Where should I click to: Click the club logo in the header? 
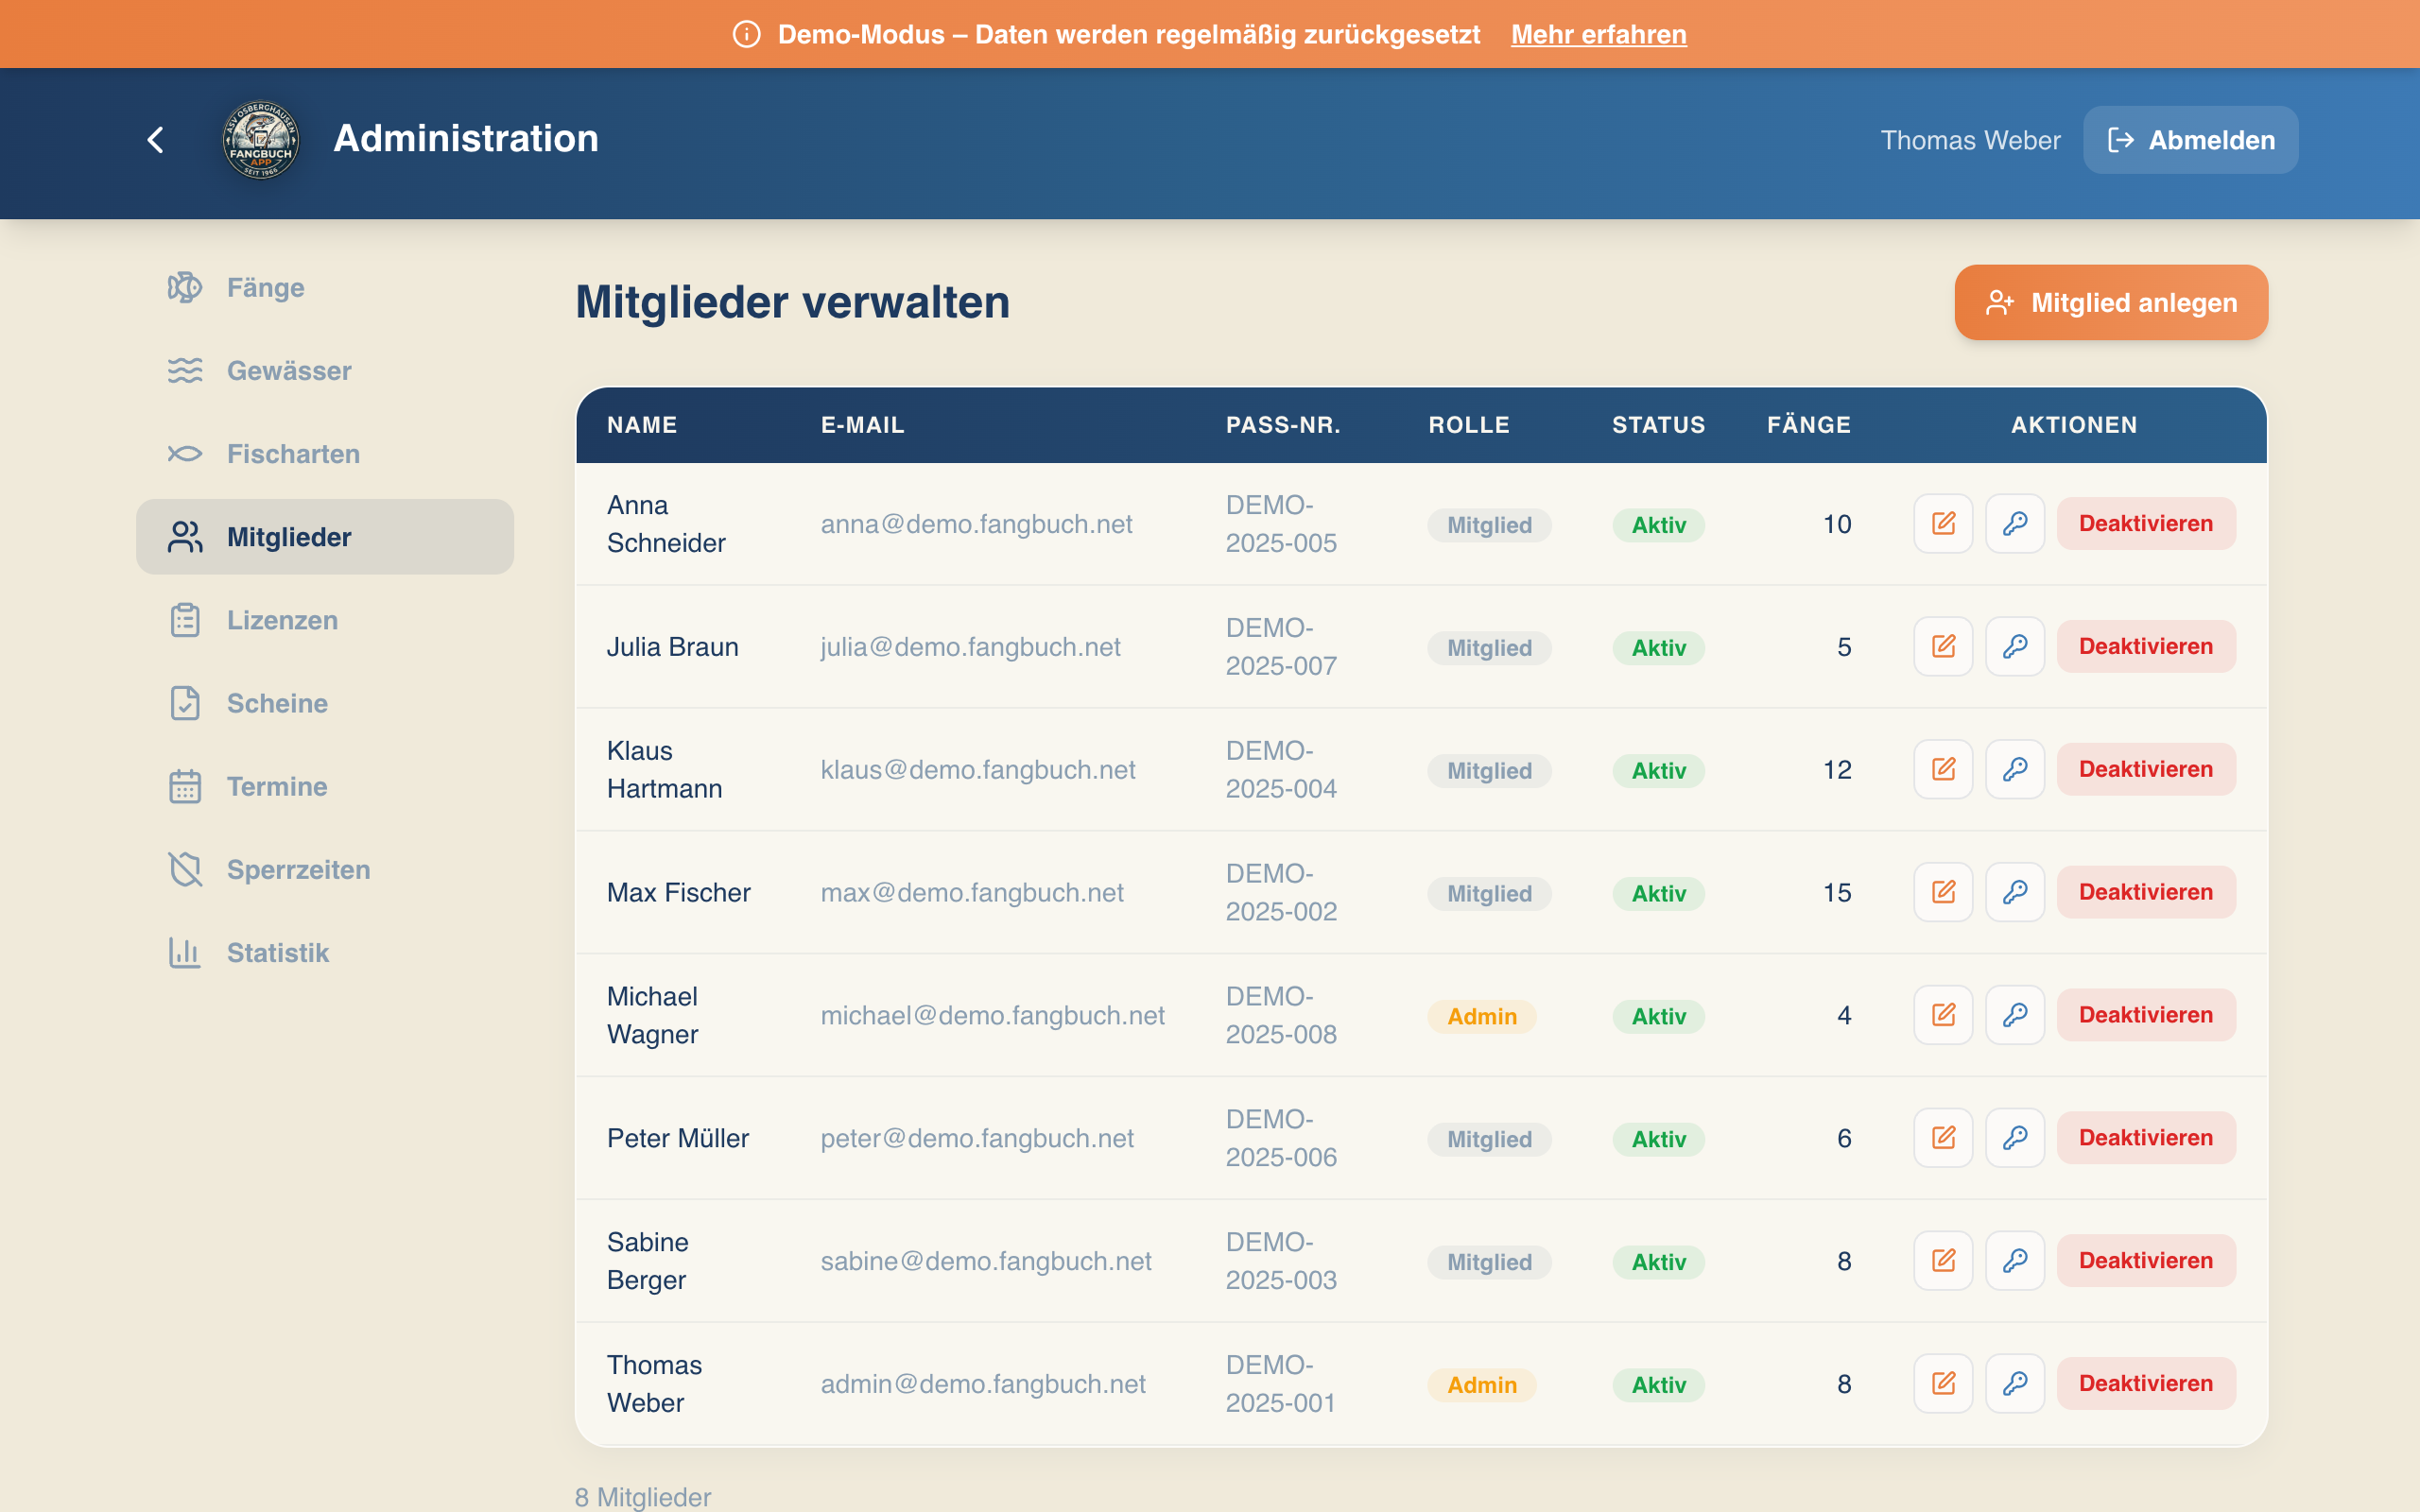point(259,140)
